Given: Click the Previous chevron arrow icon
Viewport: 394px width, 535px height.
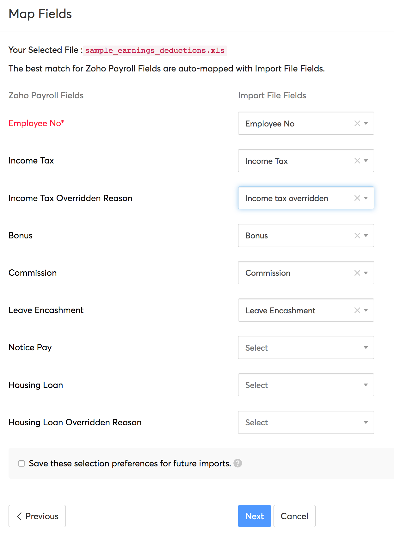Looking at the screenshot, I should pos(19,516).
